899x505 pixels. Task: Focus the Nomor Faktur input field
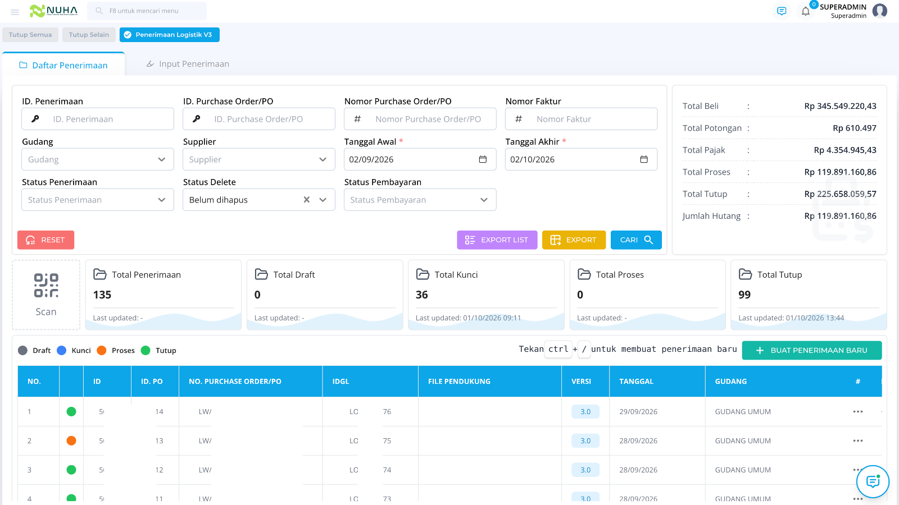coord(582,119)
